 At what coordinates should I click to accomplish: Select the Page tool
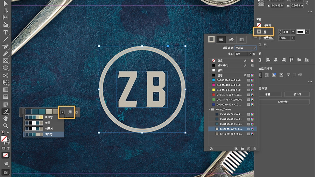(x=5, y=10)
